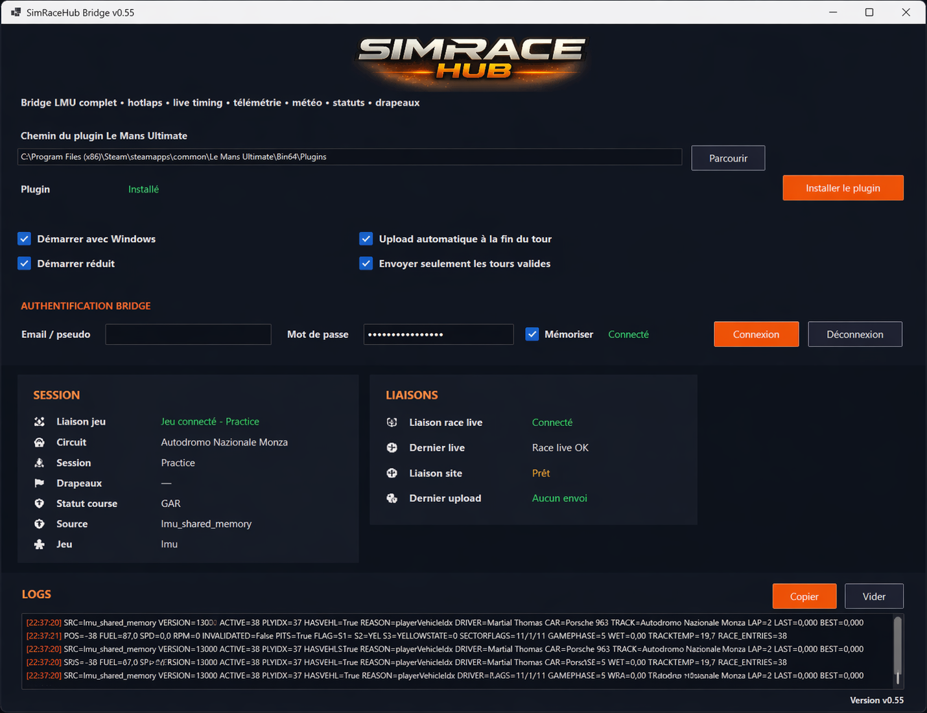
Task: Click the 'Aucun envoi' upload status
Action: 559,498
